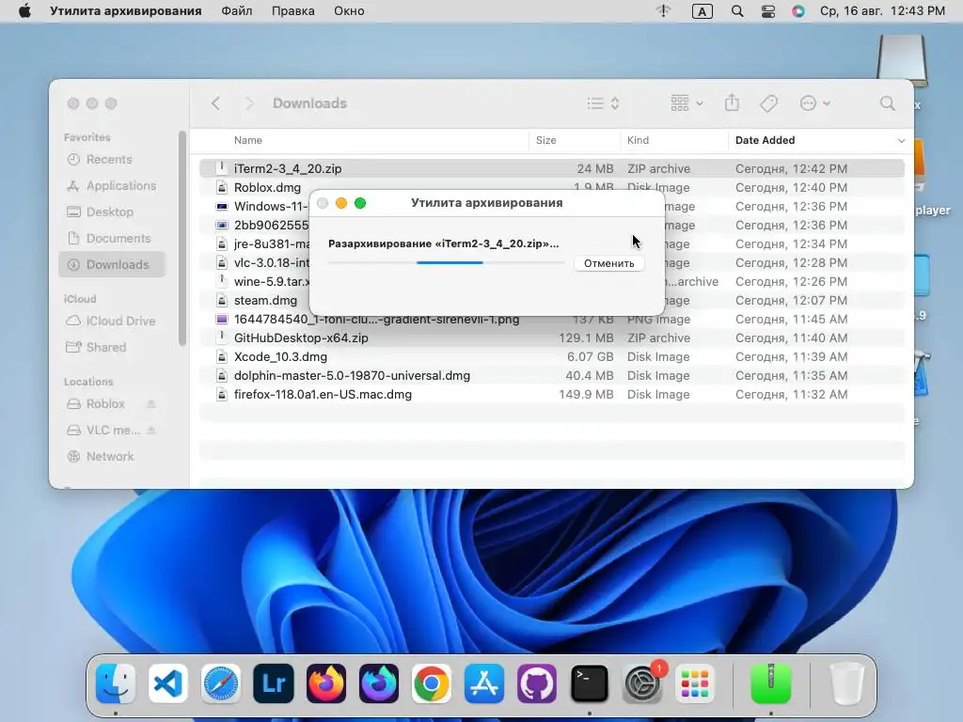Launch Google Chrome from the Dock
The height and width of the screenshot is (722, 963).
click(431, 683)
